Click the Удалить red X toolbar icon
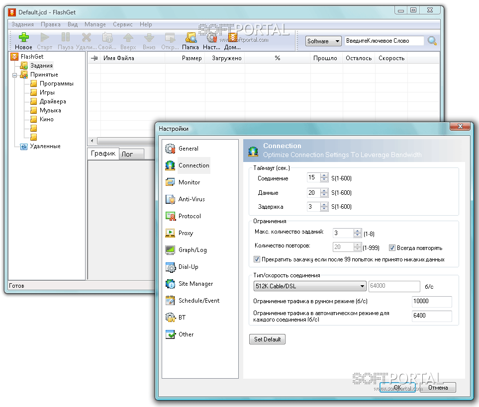This screenshot has width=479, height=407. point(87,37)
